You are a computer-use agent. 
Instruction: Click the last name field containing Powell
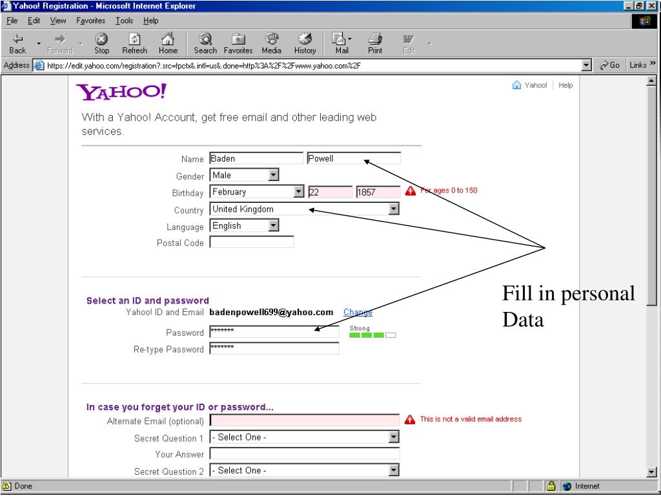tap(354, 158)
